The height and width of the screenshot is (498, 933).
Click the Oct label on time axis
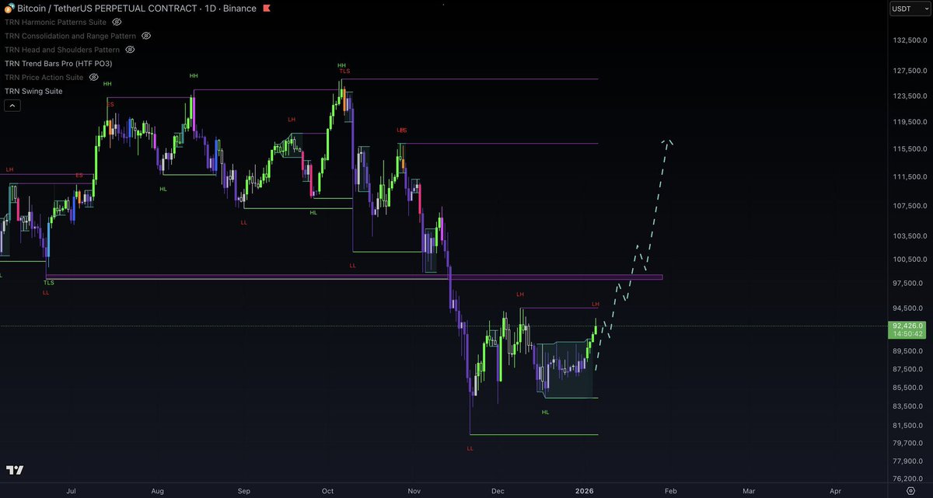coord(327,491)
